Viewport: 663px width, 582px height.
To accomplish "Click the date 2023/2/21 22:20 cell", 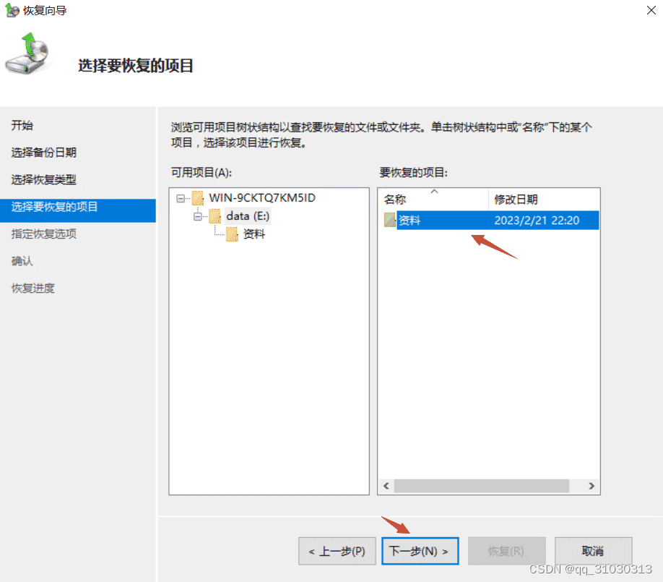I will click(x=537, y=221).
